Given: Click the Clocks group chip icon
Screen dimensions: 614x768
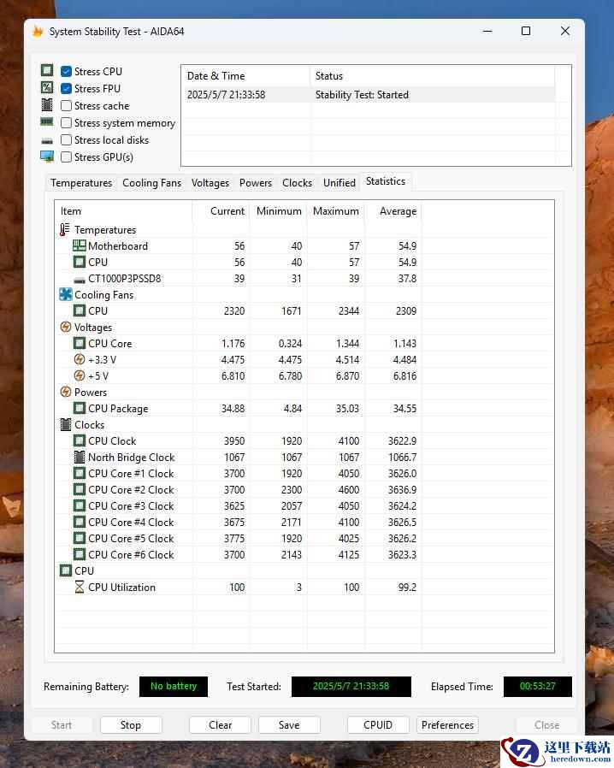Looking at the screenshot, I should pyautogui.click(x=66, y=425).
